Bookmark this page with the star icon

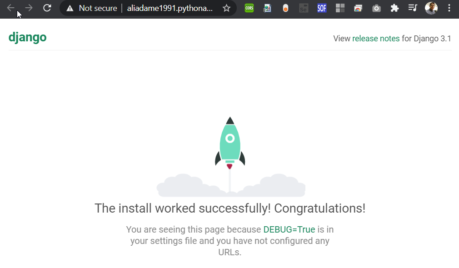[226, 8]
